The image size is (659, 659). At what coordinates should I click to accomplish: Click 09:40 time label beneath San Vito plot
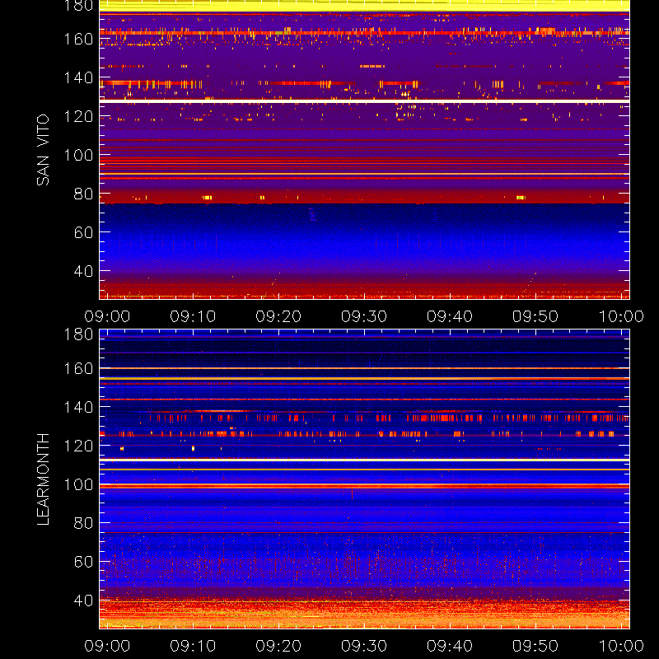tap(450, 316)
